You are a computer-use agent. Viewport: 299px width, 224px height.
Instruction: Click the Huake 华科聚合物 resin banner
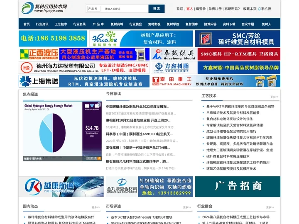coord(141,39)
